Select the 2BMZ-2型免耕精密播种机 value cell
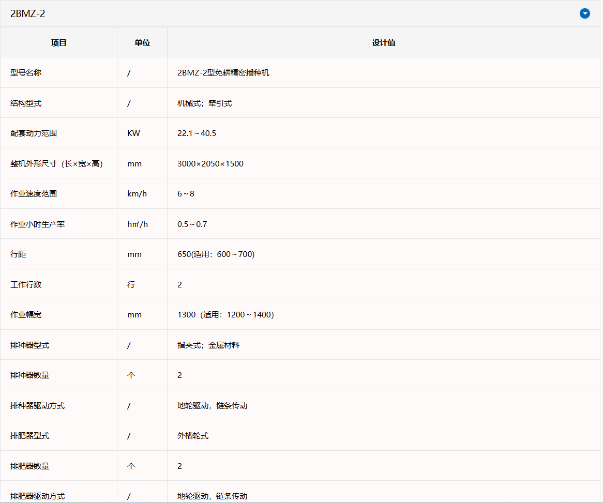603x503 pixels. [x=223, y=73]
